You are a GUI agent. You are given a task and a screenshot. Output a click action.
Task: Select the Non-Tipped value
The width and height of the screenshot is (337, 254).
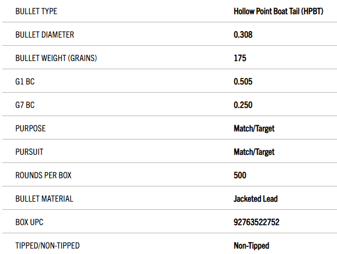(252, 245)
